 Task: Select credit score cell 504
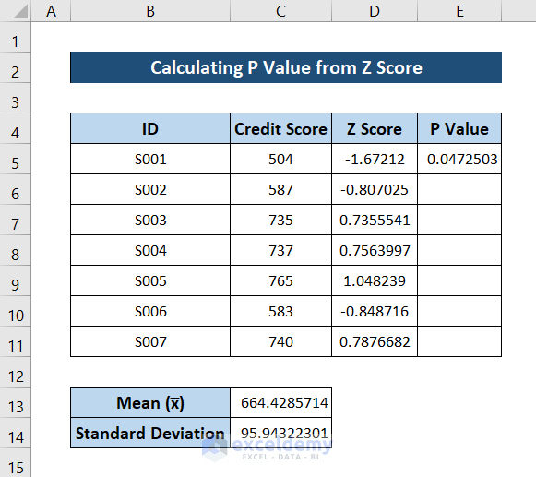coord(280,159)
